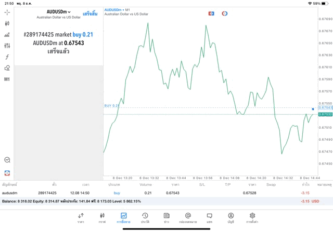Tap the #289174425 market buy confirmation text
333x232 pixels.
(x=58, y=35)
